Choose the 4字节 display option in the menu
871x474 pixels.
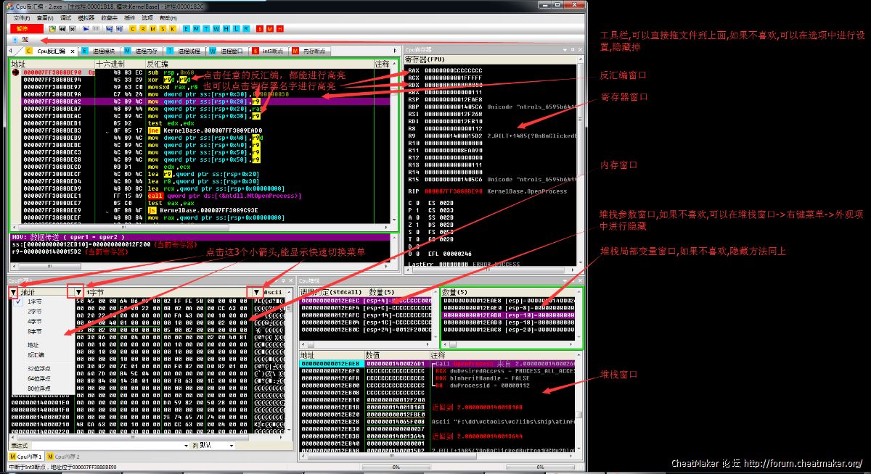34,321
